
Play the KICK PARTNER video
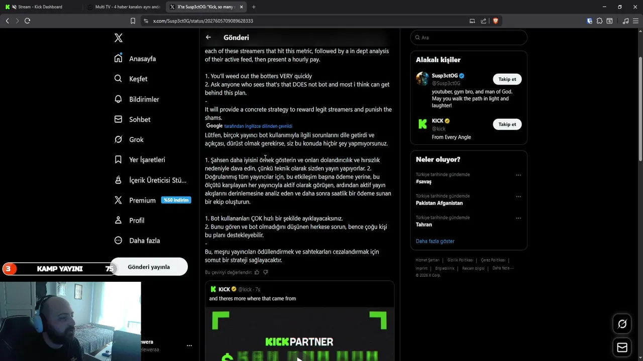pos(299,358)
